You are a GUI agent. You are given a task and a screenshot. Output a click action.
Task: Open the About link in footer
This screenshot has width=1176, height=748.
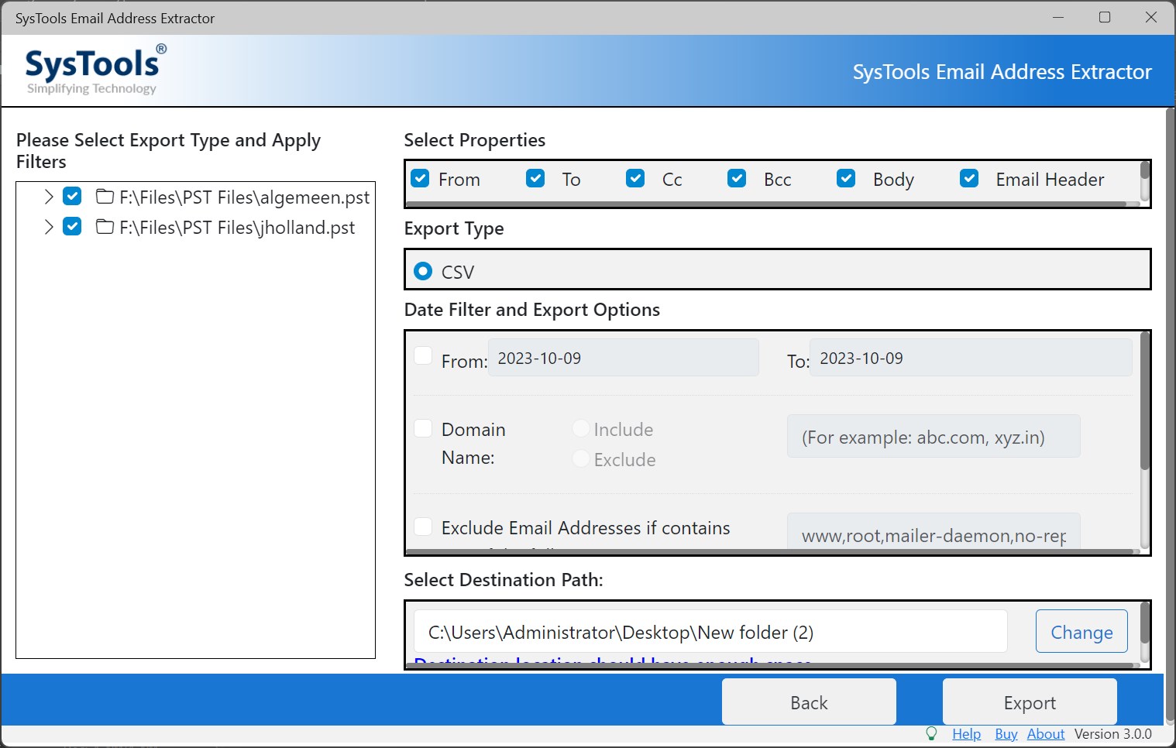[x=1045, y=733]
